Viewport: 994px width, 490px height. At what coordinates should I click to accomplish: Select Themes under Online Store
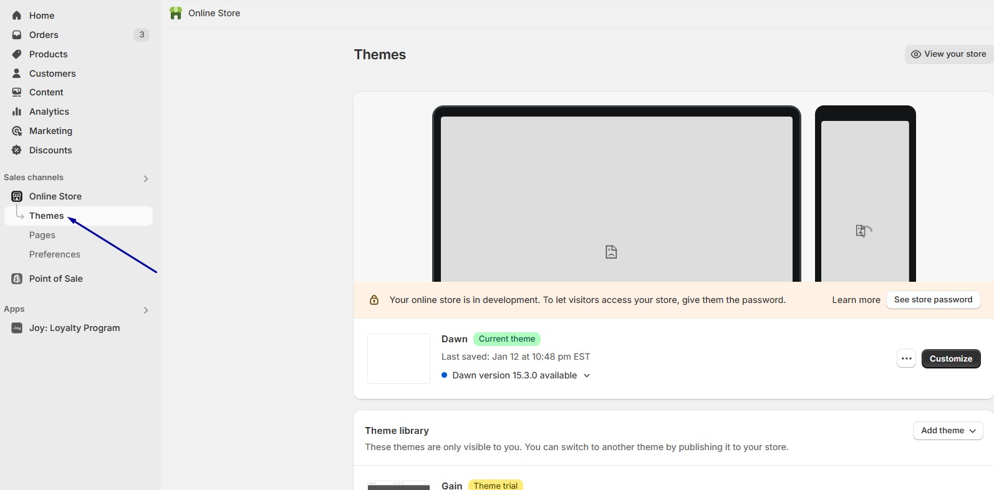78,216
